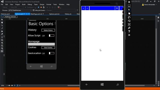Choose emulator multi-touch hand input
This screenshot has height=90, width=160.
129,13
